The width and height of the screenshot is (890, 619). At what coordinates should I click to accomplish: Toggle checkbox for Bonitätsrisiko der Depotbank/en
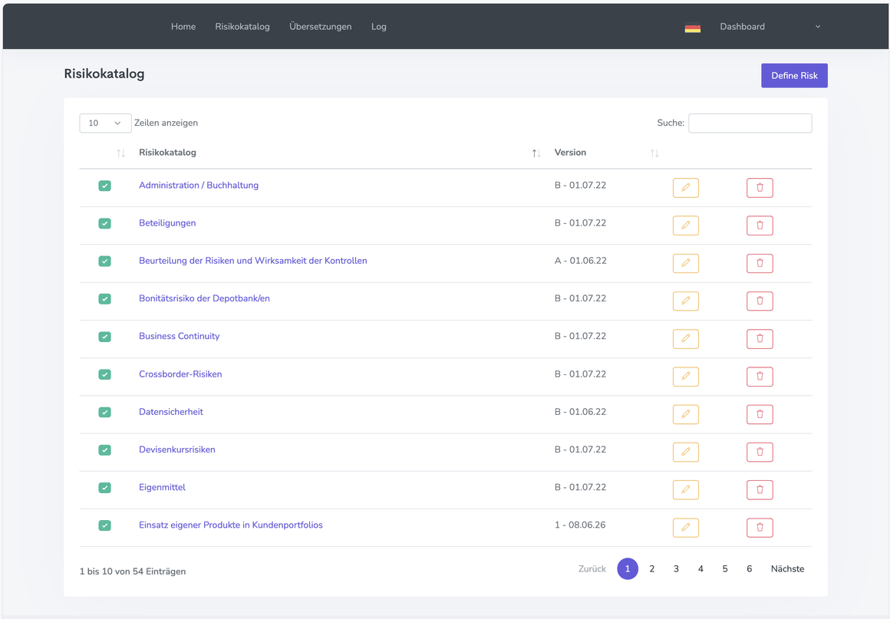tap(104, 299)
